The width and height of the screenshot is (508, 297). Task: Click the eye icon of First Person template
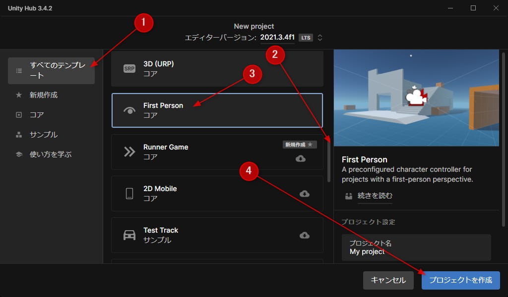129,110
